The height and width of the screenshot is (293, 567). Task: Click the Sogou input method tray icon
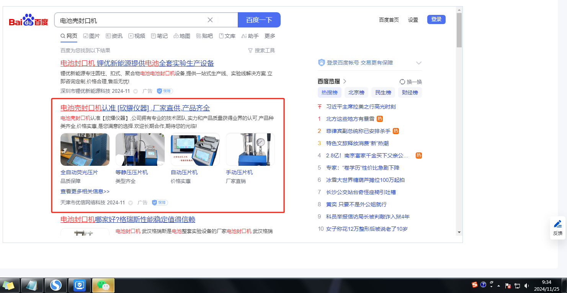[x=475, y=285]
